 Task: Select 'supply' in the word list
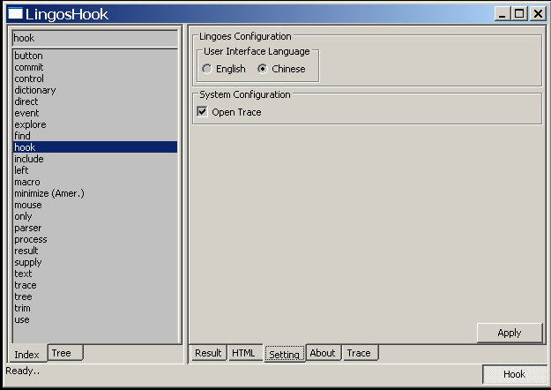click(95, 262)
